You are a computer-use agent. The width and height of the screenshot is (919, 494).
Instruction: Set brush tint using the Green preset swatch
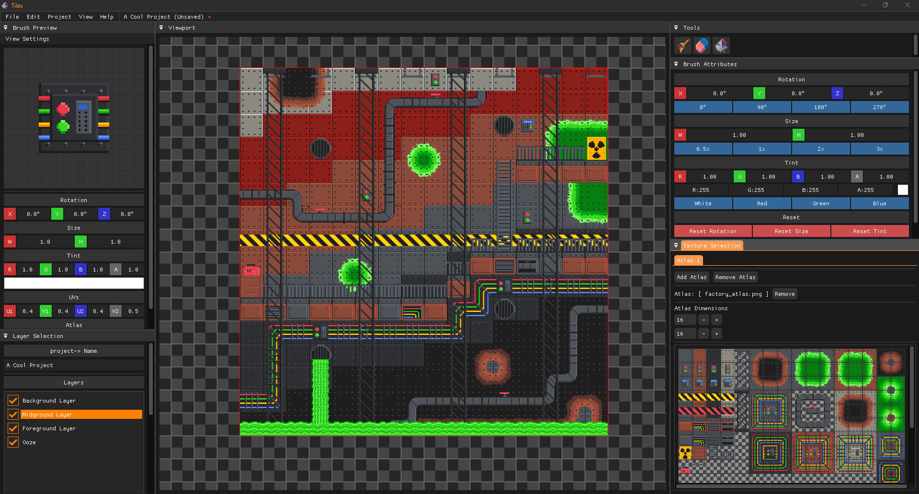pos(820,203)
